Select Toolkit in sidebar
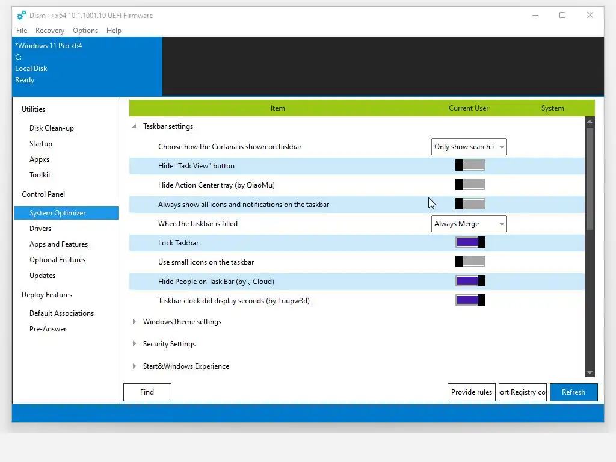The height and width of the screenshot is (462, 616). [x=40, y=175]
